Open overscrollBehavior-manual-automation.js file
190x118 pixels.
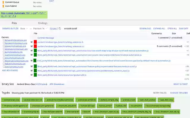point(90,55)
